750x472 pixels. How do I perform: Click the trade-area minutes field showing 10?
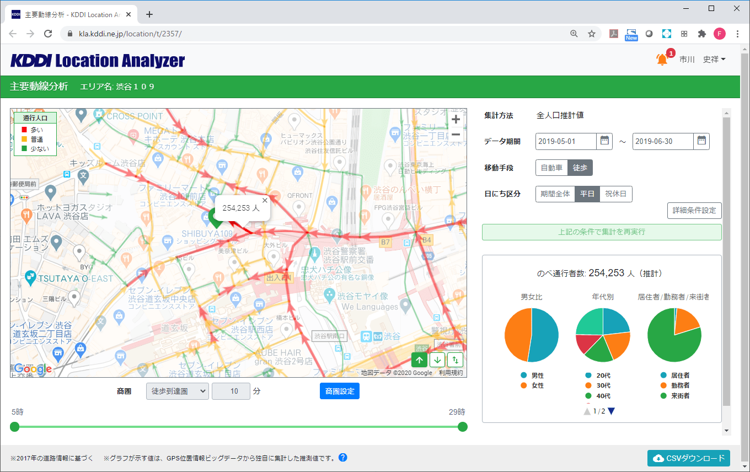tap(231, 391)
